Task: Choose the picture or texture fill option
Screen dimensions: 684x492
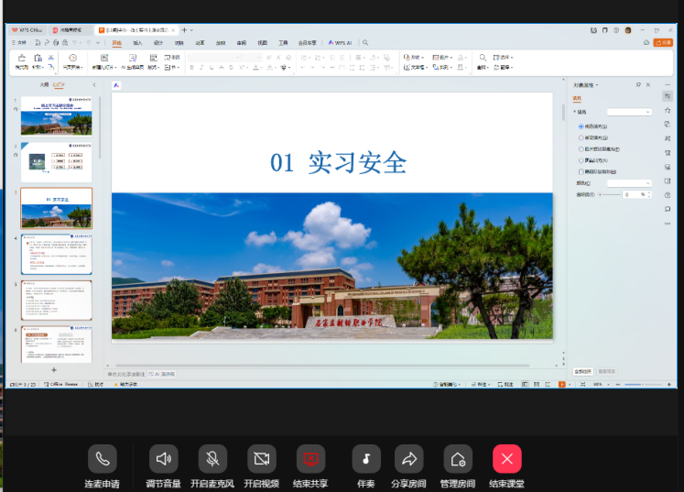Action: [x=581, y=148]
